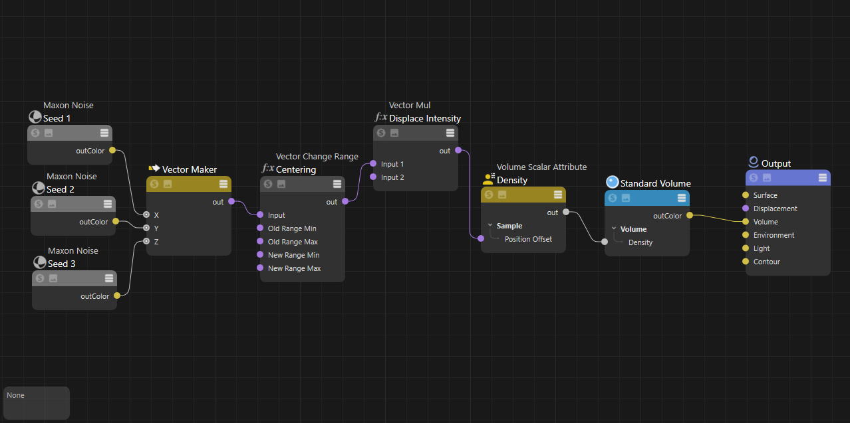Click the solo icon on Standard Volume node
This screenshot has width=850, height=423.
pyautogui.click(x=613, y=198)
